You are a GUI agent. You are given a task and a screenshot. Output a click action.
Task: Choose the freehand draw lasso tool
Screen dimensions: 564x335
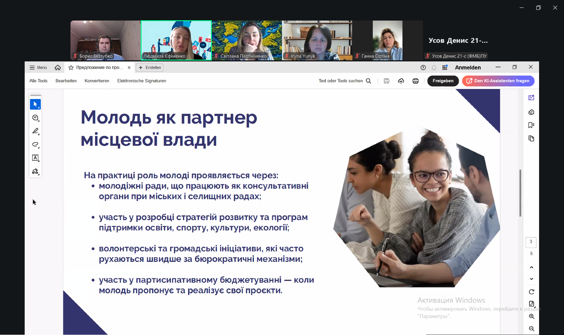click(x=35, y=145)
